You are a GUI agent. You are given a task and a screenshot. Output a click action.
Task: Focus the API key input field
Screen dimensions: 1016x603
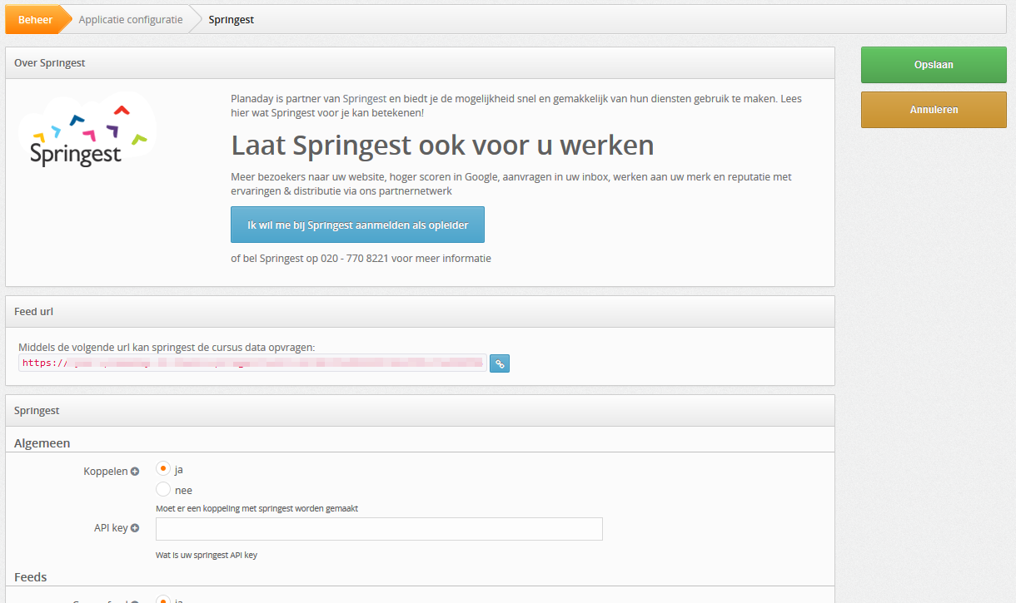tap(379, 529)
